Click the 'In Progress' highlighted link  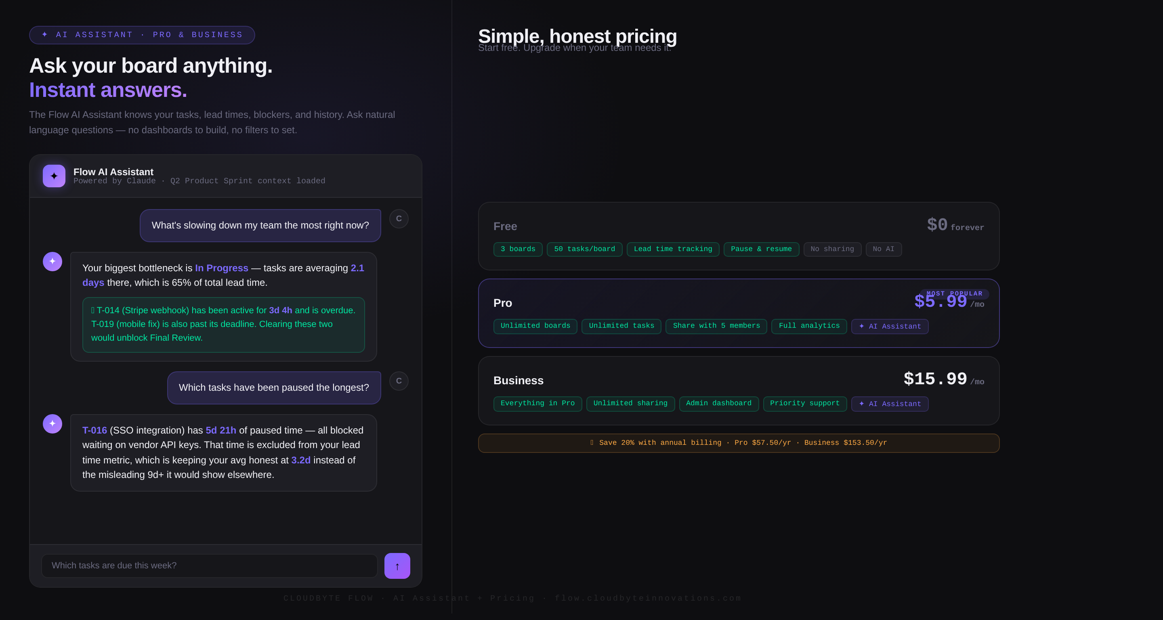(221, 268)
